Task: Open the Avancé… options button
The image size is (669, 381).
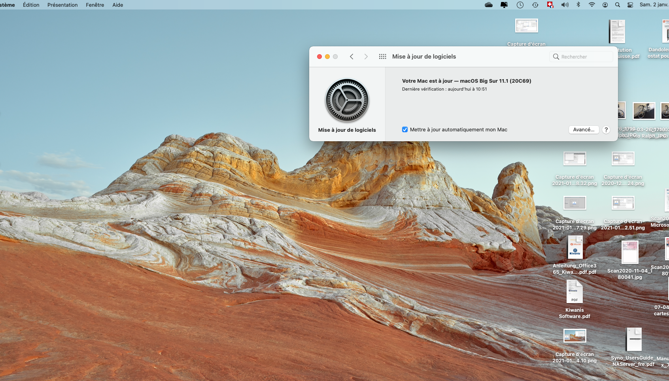Action: (584, 130)
